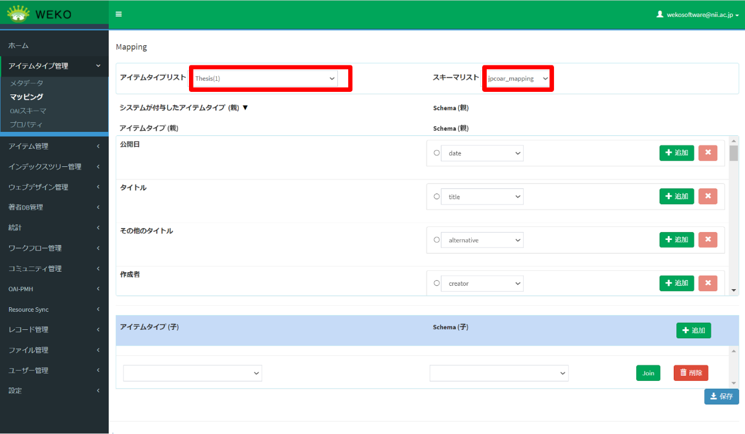Image resolution: width=745 pixels, height=434 pixels.
Task: Select the radio button beside creator
Action: [x=436, y=283]
